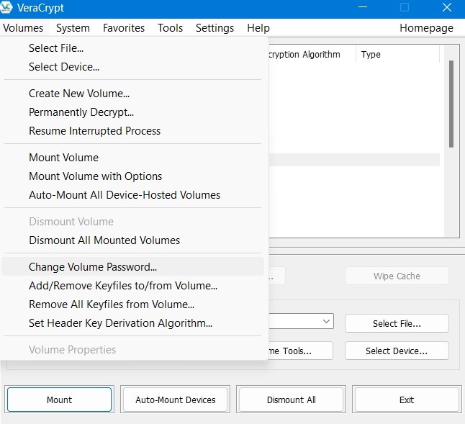Select Create New Volume... menu entry
Screen dimensions: 465x424
132,94
